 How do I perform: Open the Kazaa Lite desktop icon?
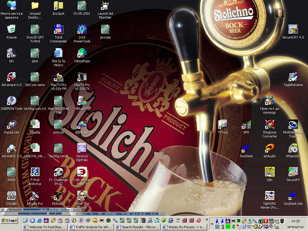coord(11,125)
